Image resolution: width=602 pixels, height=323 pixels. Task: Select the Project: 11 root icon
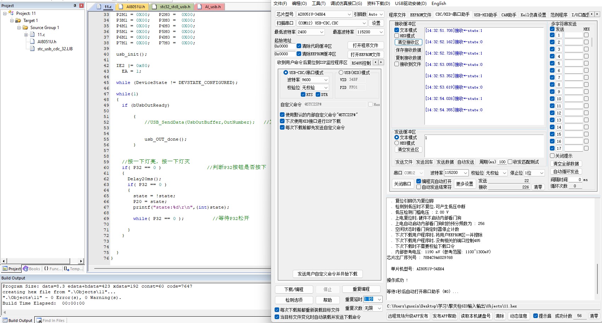coord(11,13)
